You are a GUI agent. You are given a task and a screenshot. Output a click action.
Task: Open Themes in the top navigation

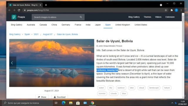tap(147, 17)
